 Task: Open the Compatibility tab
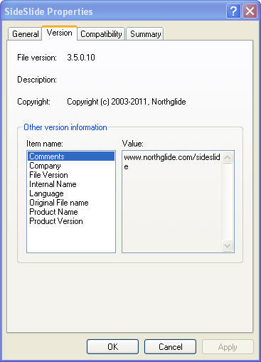pos(101,34)
